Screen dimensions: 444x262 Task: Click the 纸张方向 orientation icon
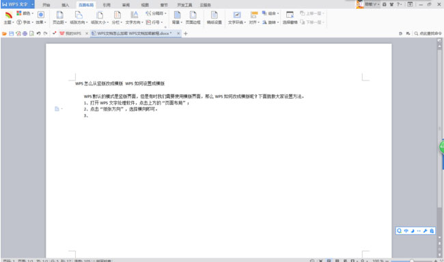pyautogui.click(x=79, y=15)
